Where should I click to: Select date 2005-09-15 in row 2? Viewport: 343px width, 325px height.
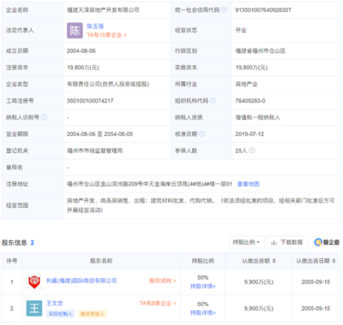point(316,309)
